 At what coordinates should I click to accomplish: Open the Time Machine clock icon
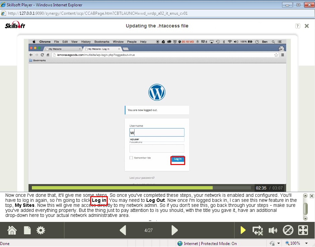click(x=218, y=42)
